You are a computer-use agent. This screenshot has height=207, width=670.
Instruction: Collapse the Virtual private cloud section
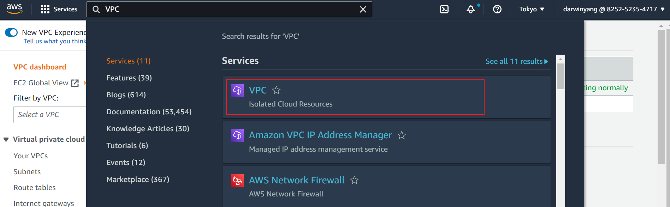tap(6, 140)
